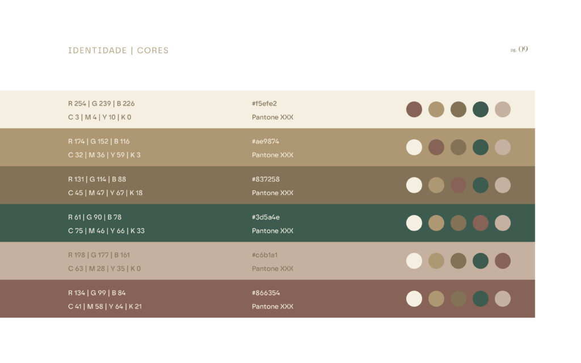
Task: Click the page number 'pg. 09'
Action: click(x=519, y=49)
